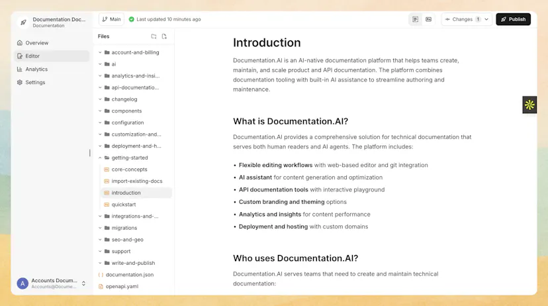Expand the api-documentatio... folder chevron
The width and height of the screenshot is (548, 306).
[x=100, y=87]
